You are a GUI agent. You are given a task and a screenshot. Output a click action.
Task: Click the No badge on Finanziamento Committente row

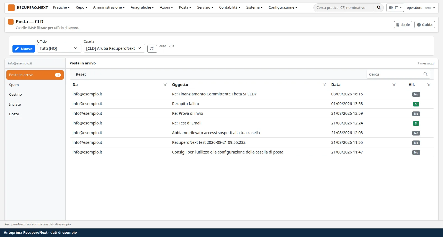coord(416,94)
